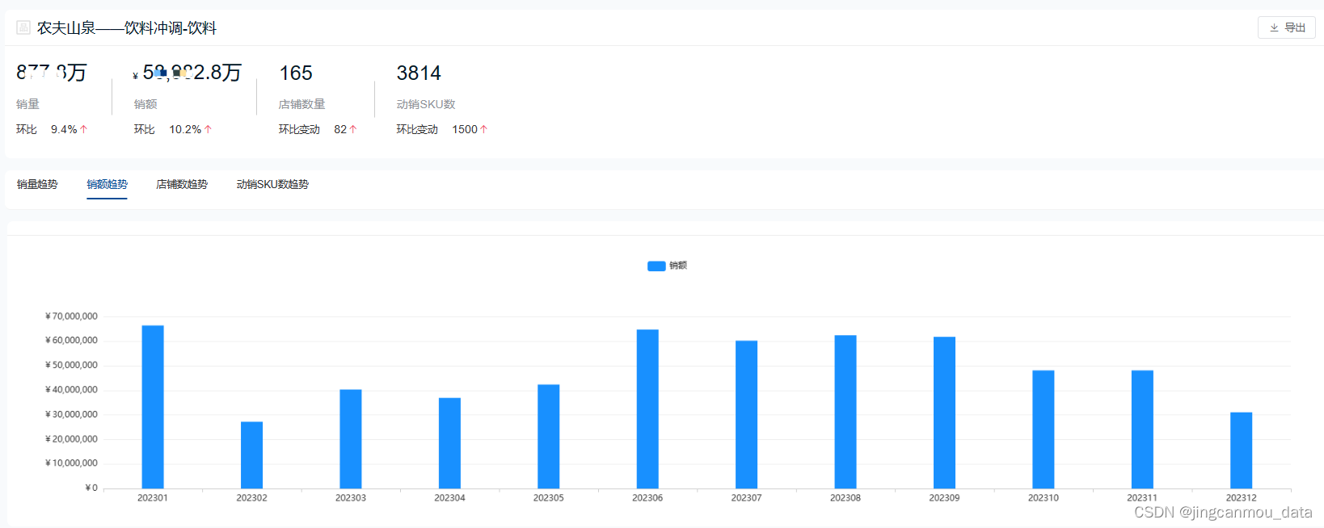Click the 202301 sales bar
This screenshot has height=528, width=1324.
click(x=153, y=407)
